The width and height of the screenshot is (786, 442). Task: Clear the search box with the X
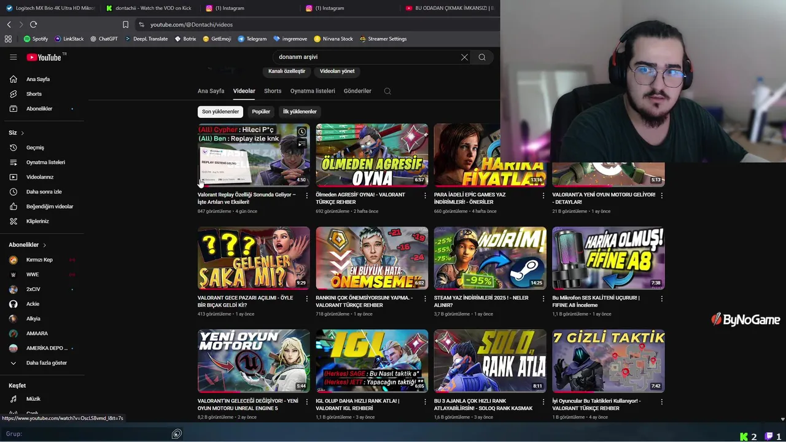pos(464,57)
